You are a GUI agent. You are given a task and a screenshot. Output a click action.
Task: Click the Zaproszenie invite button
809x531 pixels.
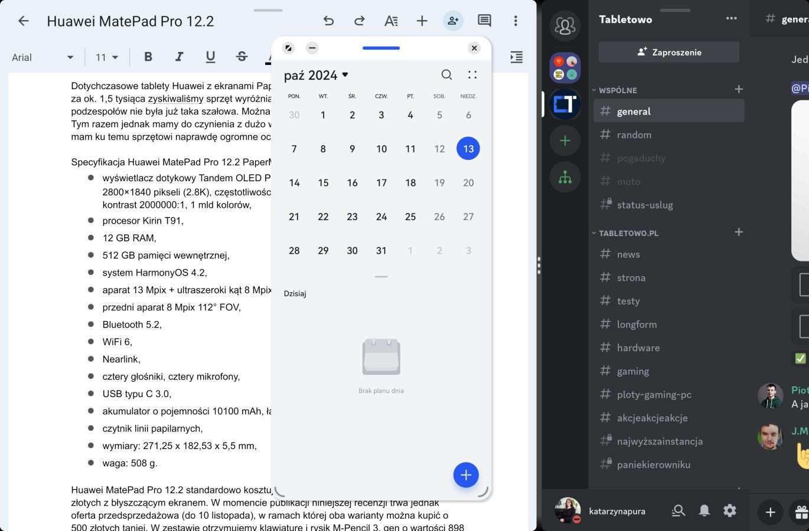click(669, 52)
